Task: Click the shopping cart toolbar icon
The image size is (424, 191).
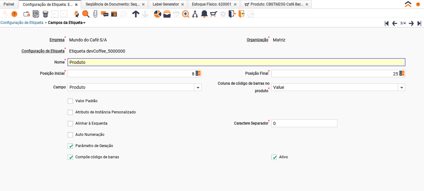Action: pyautogui.click(x=213, y=14)
